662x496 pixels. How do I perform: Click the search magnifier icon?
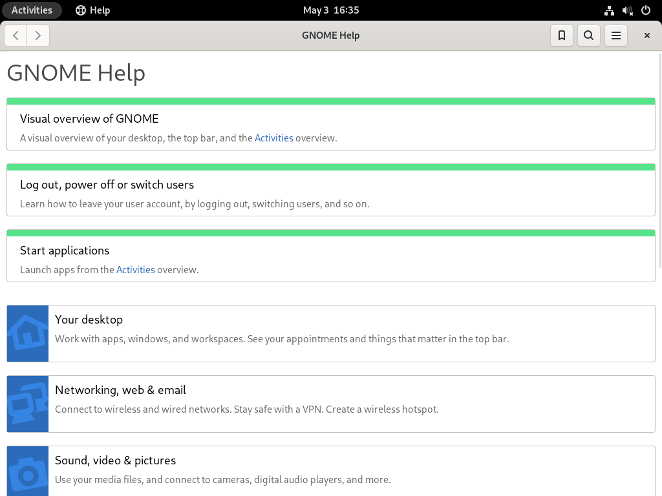[x=588, y=36]
